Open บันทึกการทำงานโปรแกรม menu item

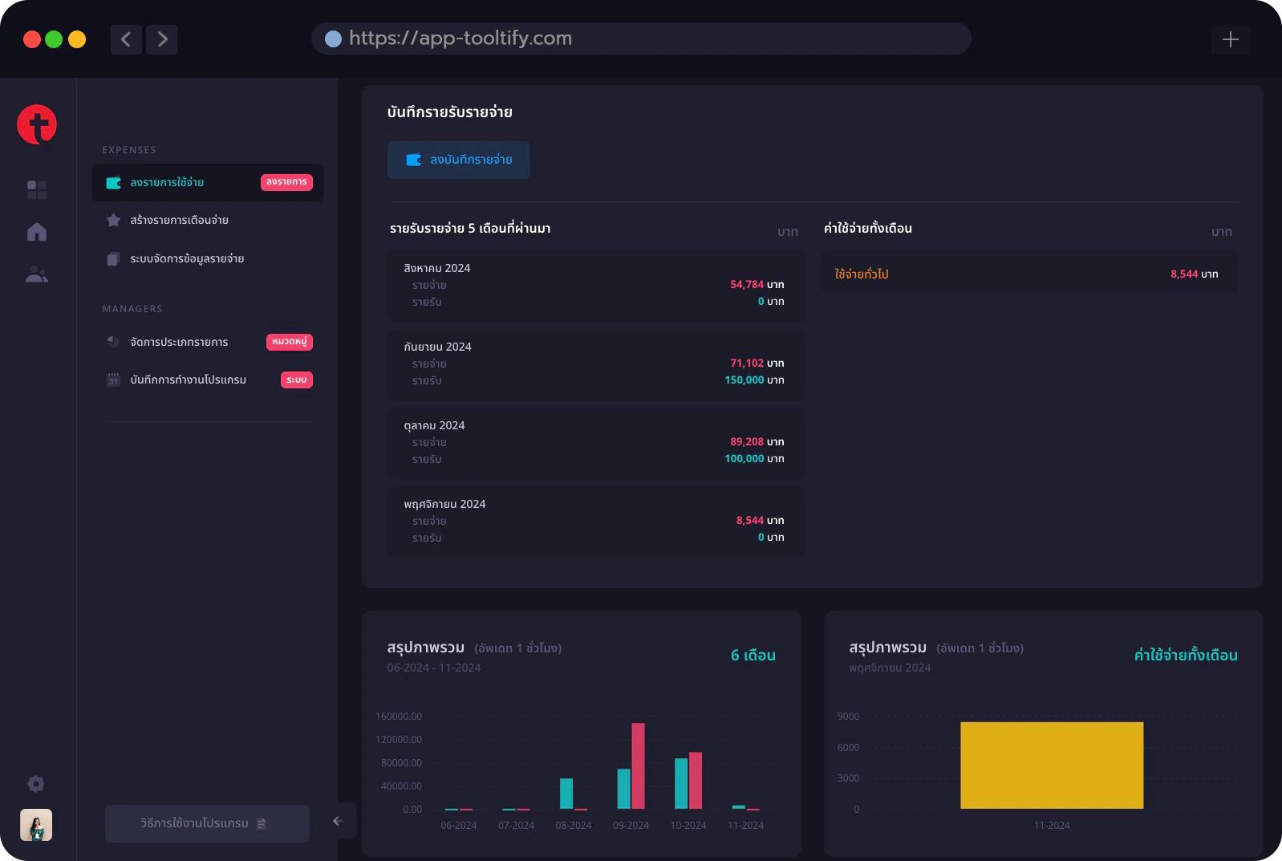[208, 380]
